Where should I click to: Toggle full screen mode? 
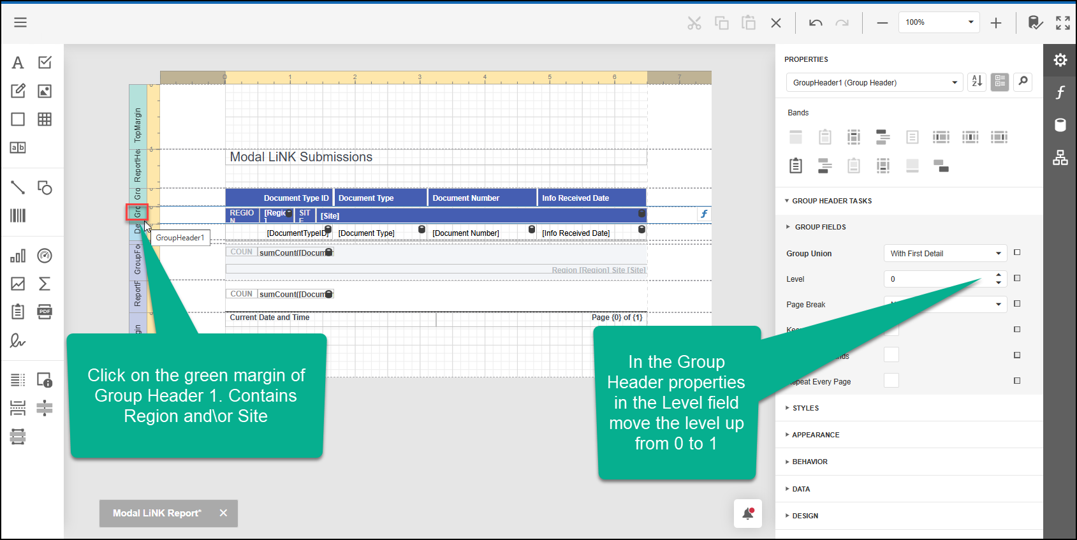click(x=1063, y=23)
